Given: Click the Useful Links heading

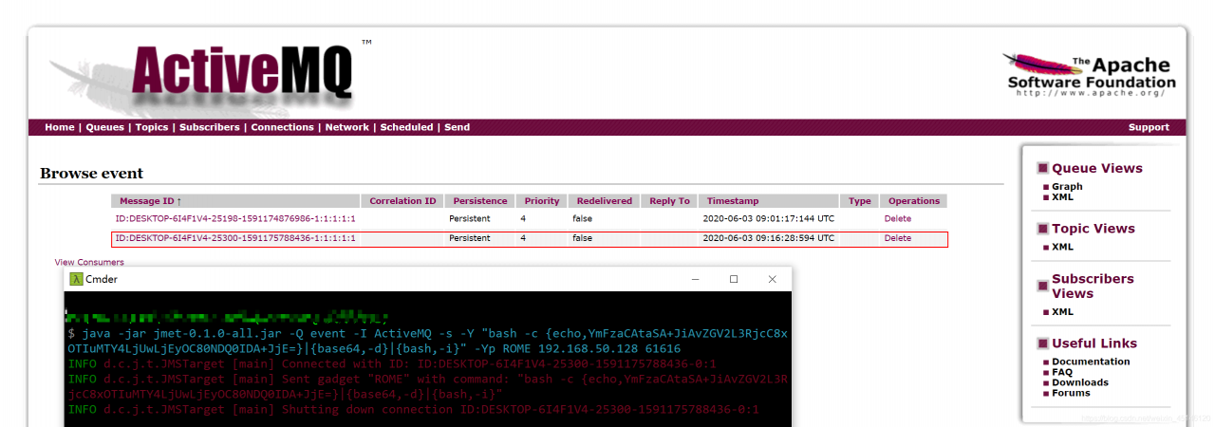Looking at the screenshot, I should click(x=1094, y=343).
